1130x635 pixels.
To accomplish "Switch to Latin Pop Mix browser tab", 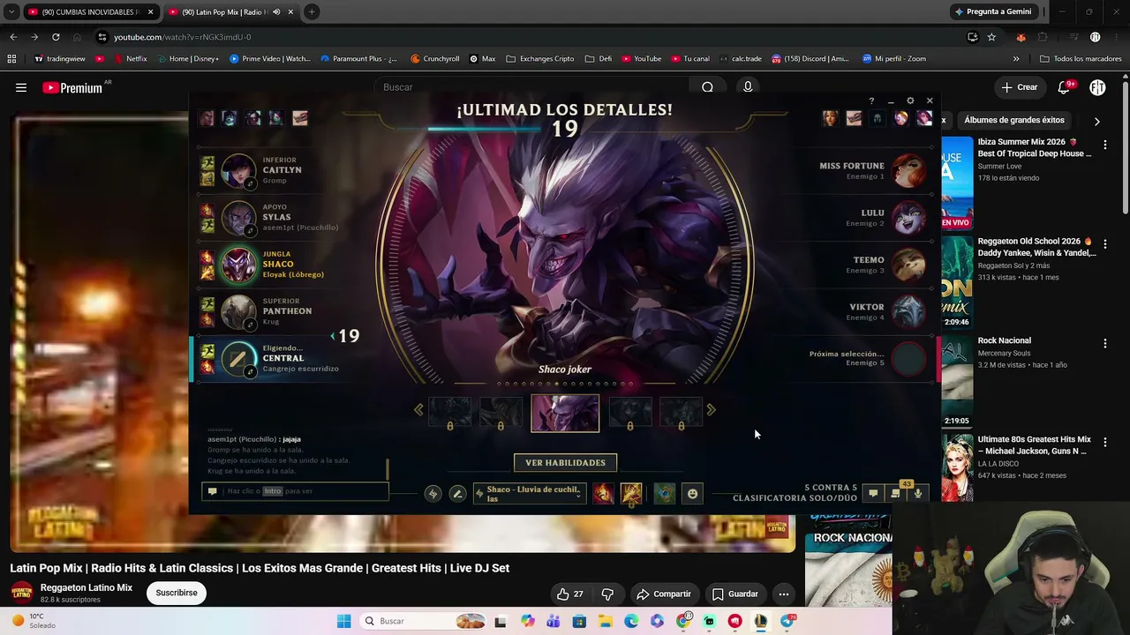I will [x=230, y=11].
